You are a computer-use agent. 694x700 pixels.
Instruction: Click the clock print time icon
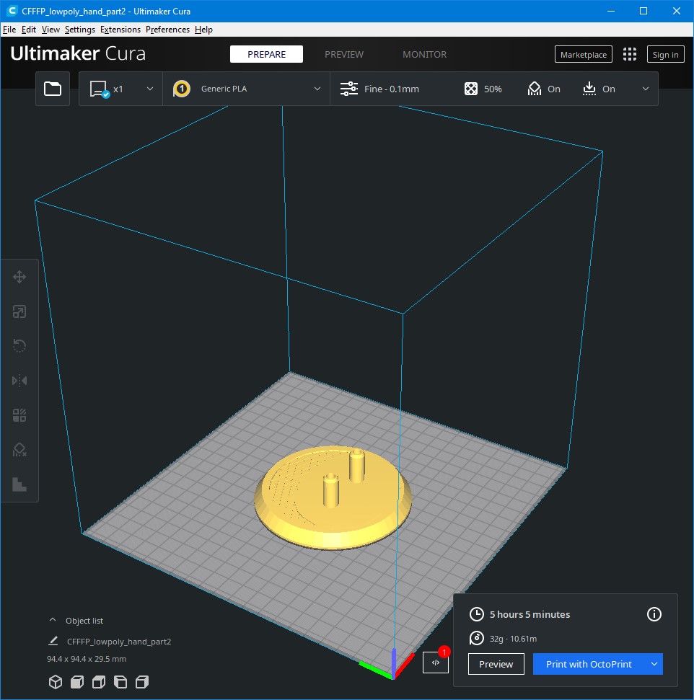tap(477, 614)
